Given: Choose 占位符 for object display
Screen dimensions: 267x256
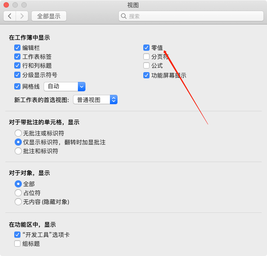Looking at the screenshot, I should (x=18, y=193).
